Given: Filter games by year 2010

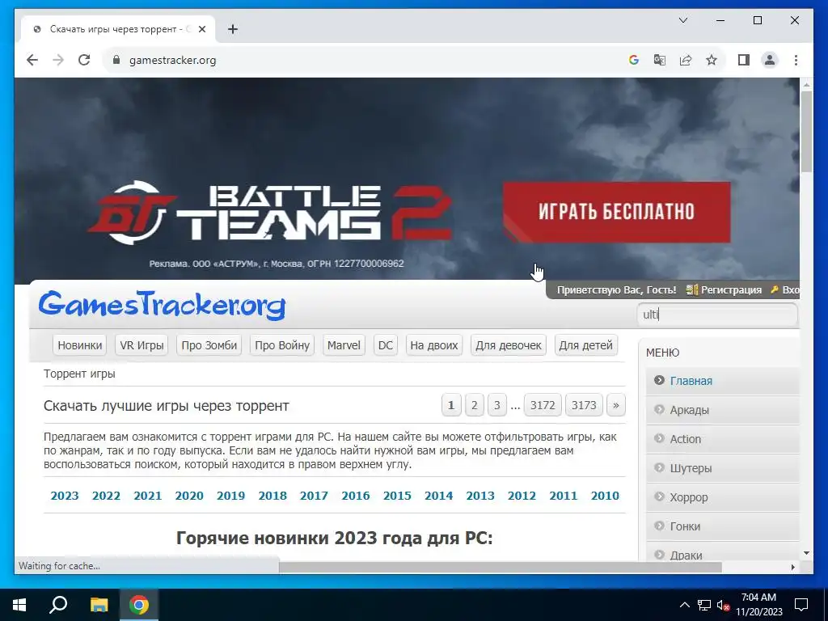Looking at the screenshot, I should tap(605, 496).
